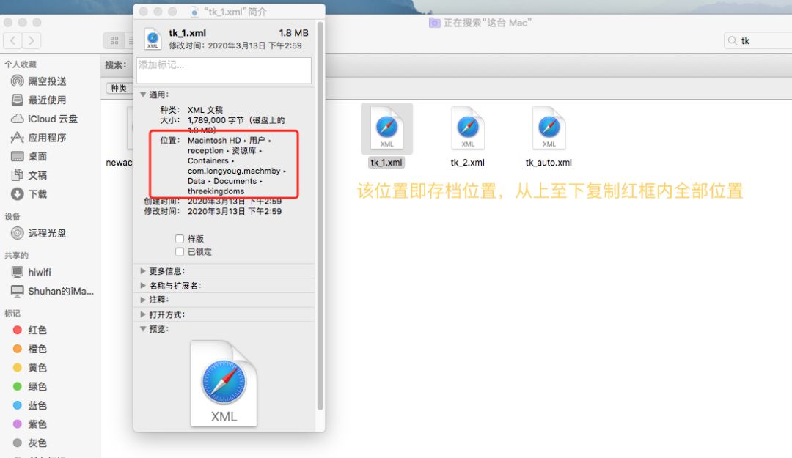The image size is (792, 458).
Task: Open AirDrop (隔空投送) in sidebar
Action: [40, 81]
